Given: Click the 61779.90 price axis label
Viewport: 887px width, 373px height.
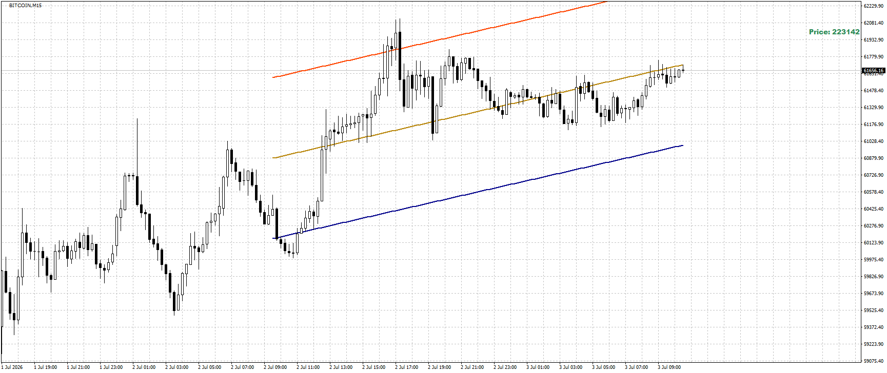Looking at the screenshot, I should [874, 57].
